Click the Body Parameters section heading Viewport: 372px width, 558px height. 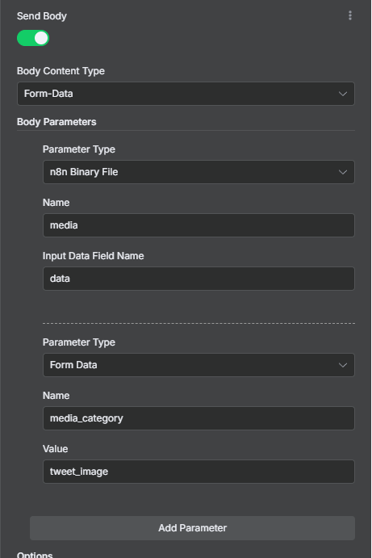[56, 122]
